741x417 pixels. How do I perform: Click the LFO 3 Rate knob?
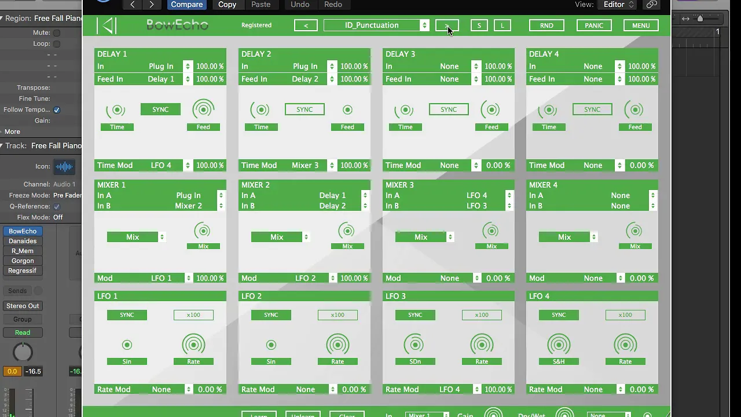482,345
